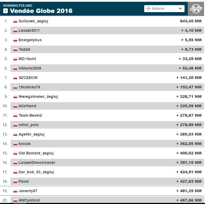Select skipper name Alixfriend
The height and width of the screenshot is (204, 205).
27,106
